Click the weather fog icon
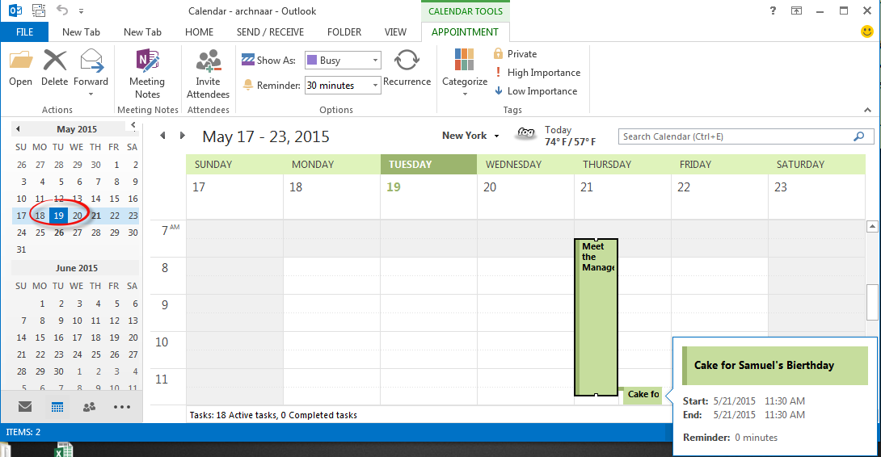The width and height of the screenshot is (881, 457). point(526,132)
